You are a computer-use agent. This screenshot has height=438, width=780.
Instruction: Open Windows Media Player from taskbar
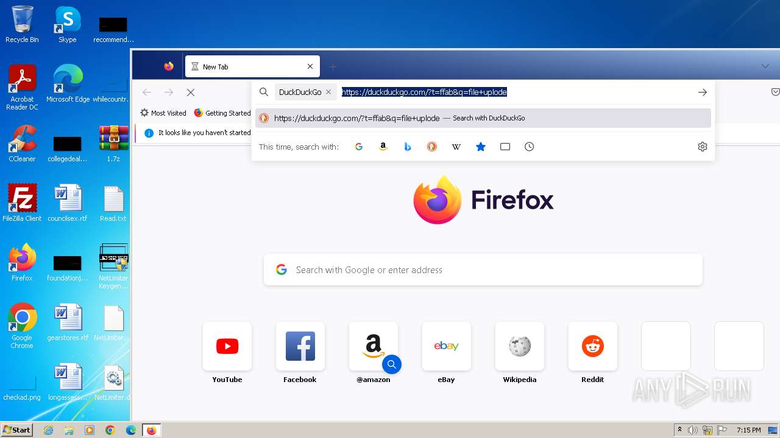(x=90, y=430)
